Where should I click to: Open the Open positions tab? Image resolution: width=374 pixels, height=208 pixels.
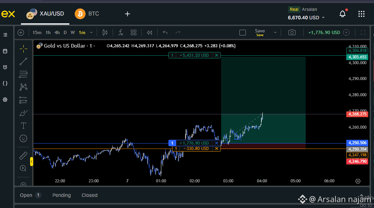click(x=30, y=195)
